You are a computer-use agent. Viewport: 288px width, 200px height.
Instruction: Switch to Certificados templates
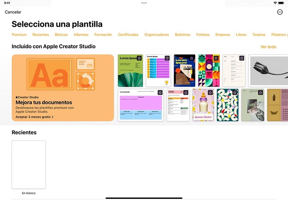[128, 35]
